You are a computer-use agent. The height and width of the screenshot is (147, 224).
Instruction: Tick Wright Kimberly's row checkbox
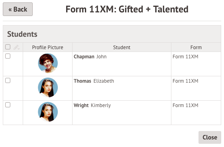tap(8, 105)
